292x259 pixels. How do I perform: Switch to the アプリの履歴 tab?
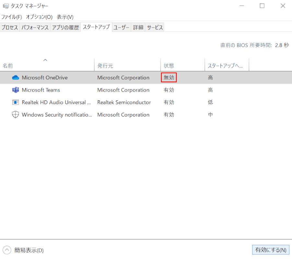65,27
